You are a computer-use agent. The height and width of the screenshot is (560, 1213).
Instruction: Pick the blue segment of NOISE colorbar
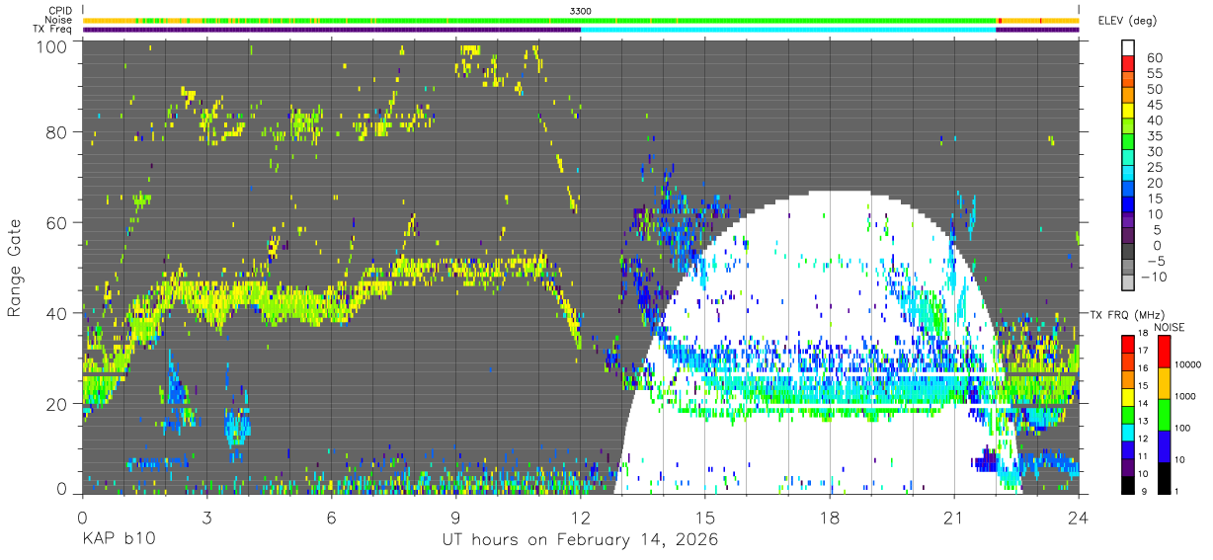1164,445
